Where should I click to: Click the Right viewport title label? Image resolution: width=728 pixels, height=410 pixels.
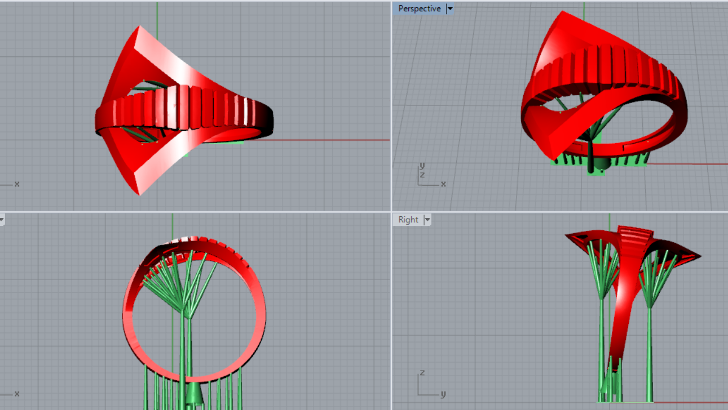pos(408,220)
